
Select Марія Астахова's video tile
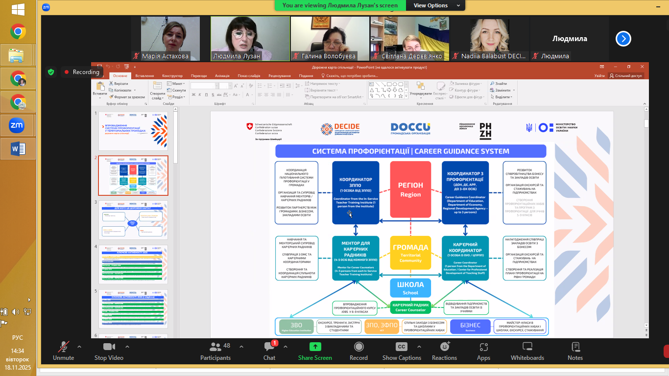tap(170, 38)
